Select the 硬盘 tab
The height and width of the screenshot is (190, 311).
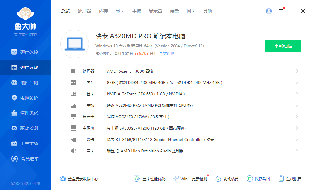coord(175,11)
